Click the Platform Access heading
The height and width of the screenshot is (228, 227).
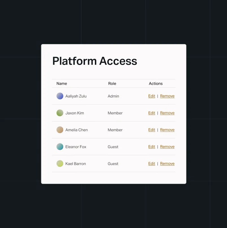(x=95, y=61)
